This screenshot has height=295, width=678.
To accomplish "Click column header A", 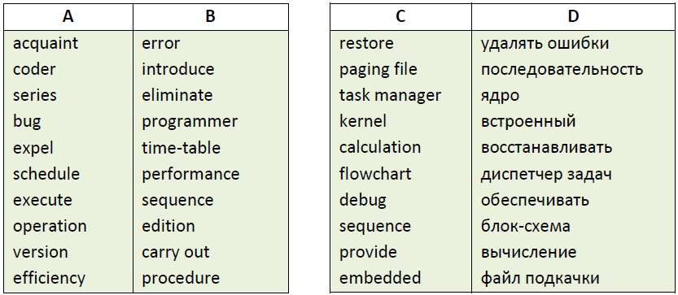I will pyautogui.click(x=68, y=17).
